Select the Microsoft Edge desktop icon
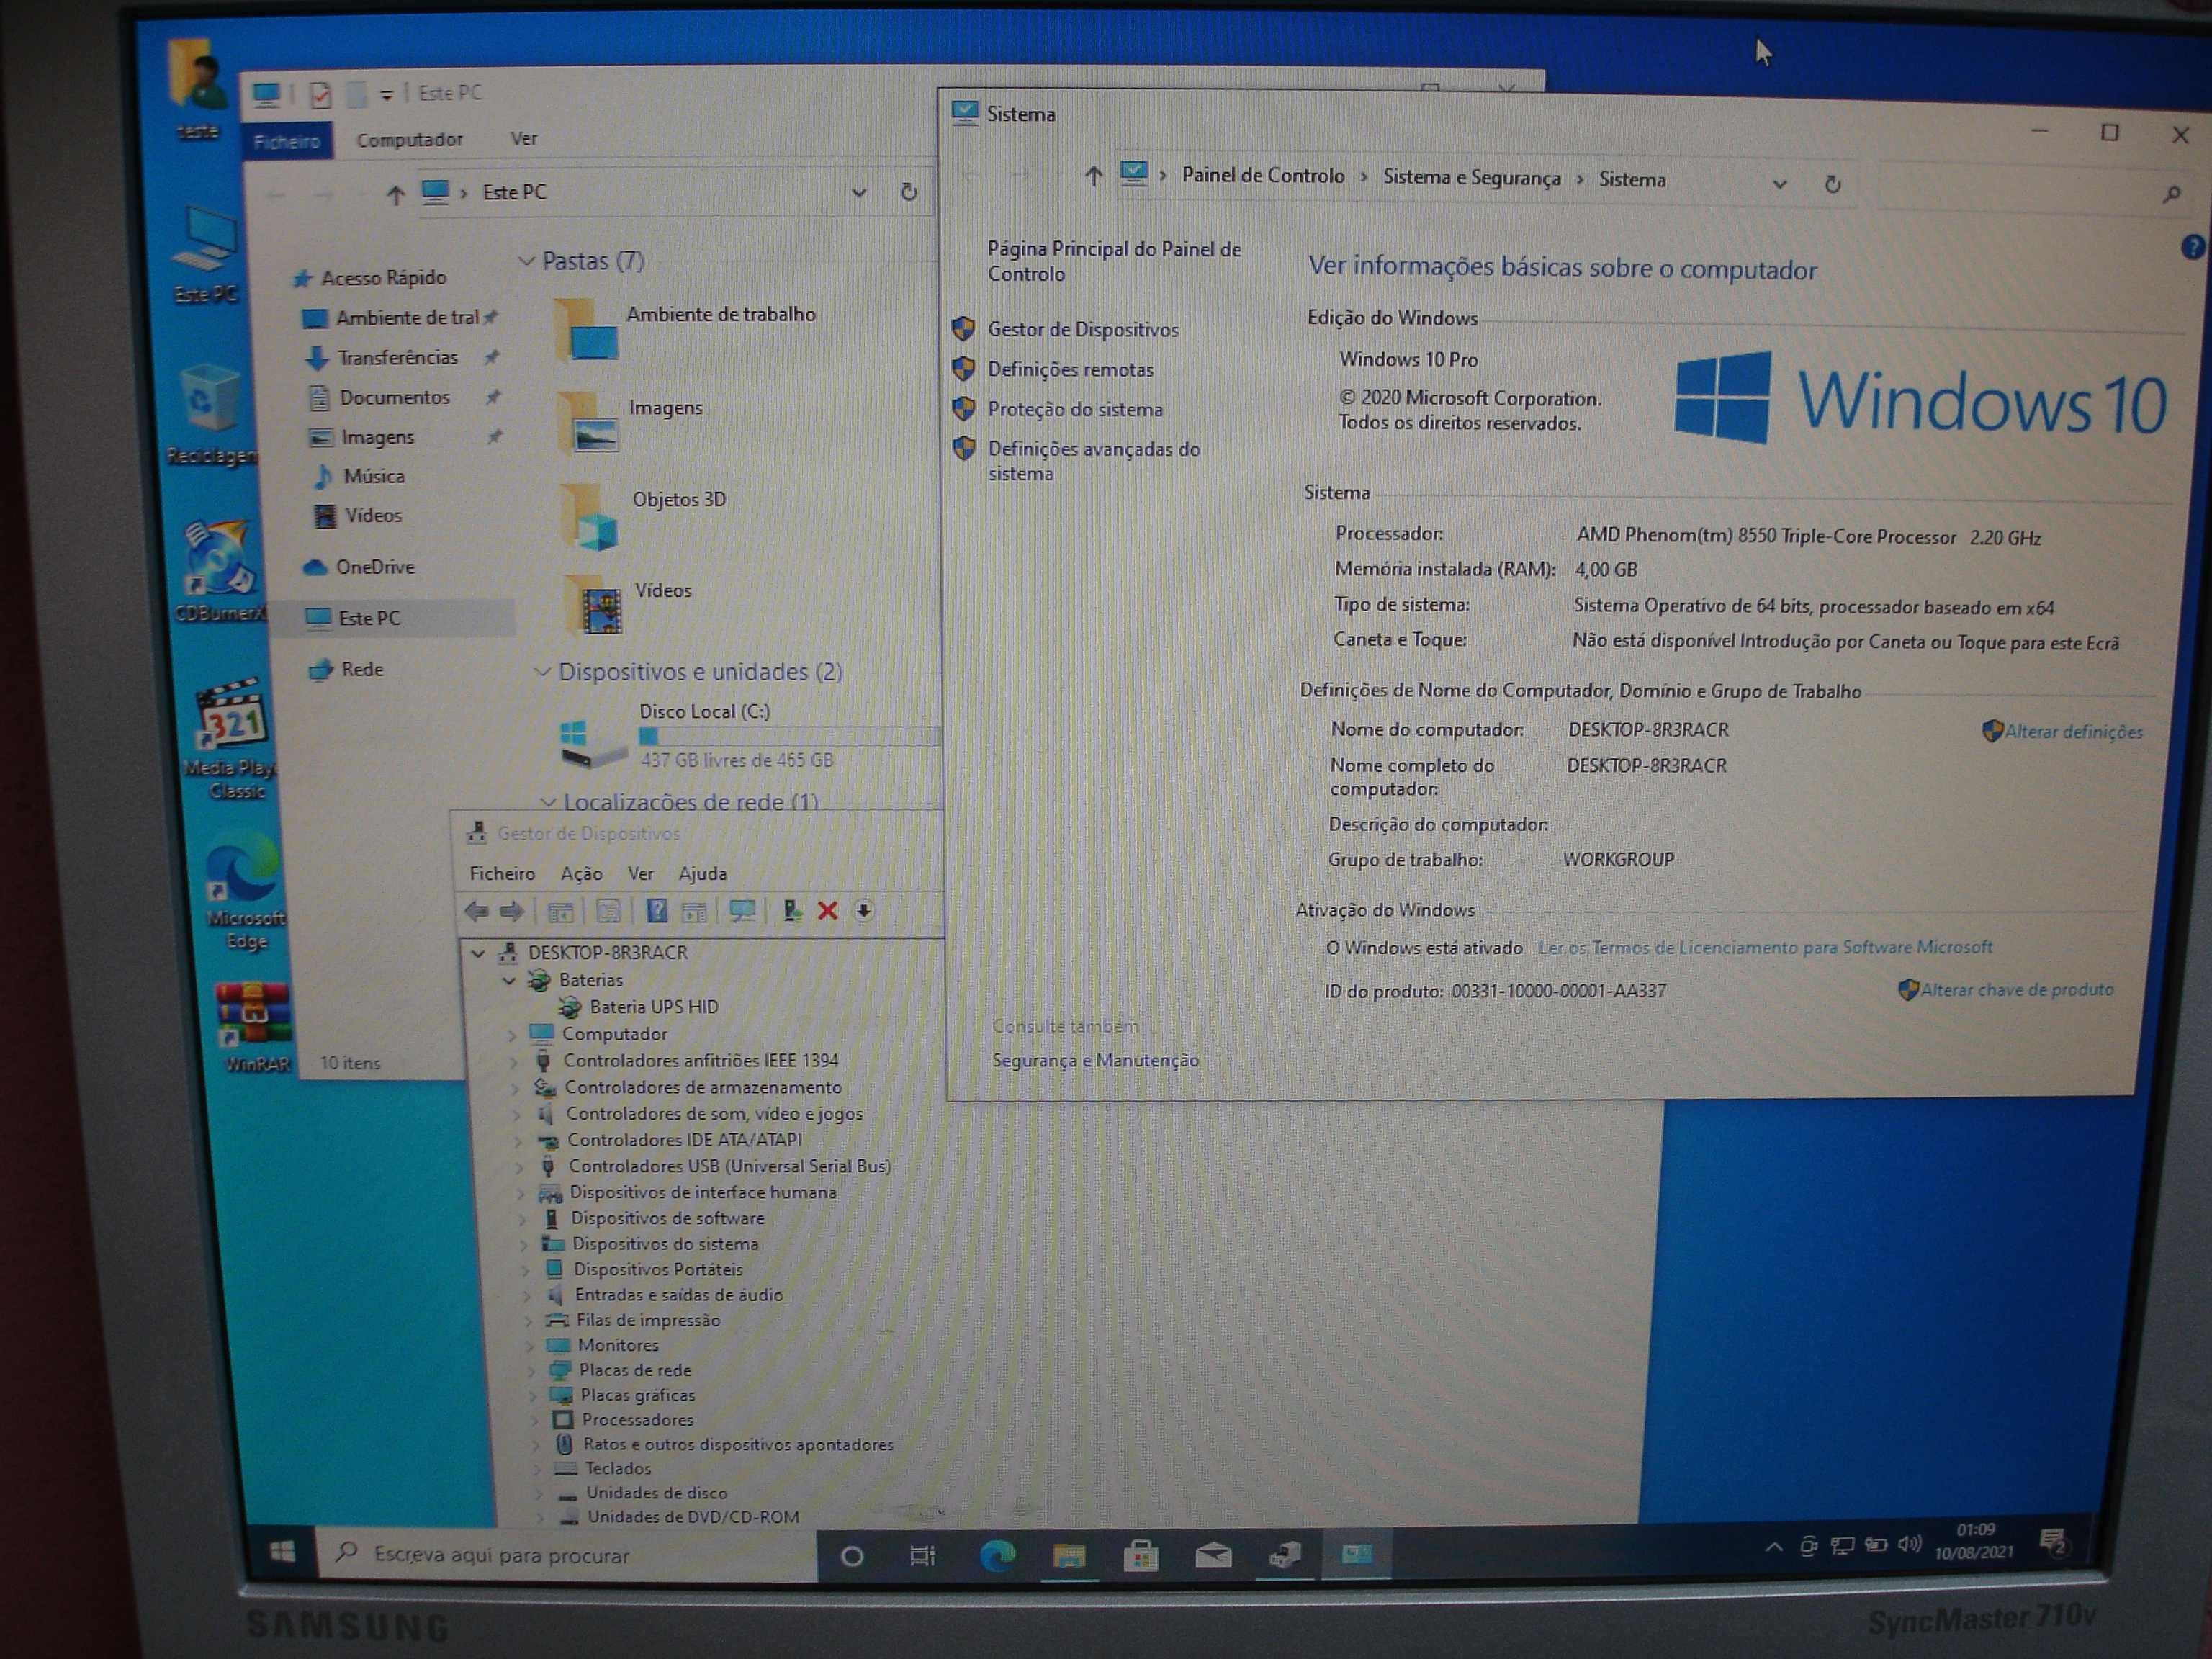Image resolution: width=2212 pixels, height=1659 pixels. pos(244,890)
